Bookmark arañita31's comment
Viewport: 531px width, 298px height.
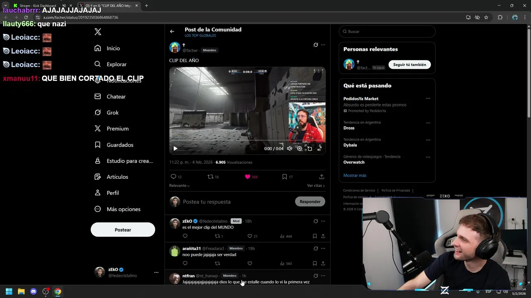pos(314,263)
